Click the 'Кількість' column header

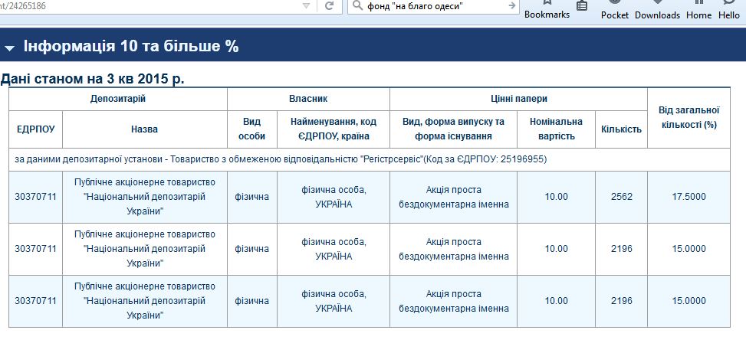[x=621, y=129]
